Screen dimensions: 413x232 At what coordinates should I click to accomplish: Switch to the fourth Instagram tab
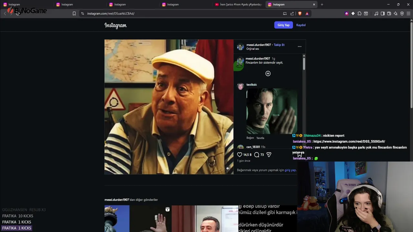185,5
